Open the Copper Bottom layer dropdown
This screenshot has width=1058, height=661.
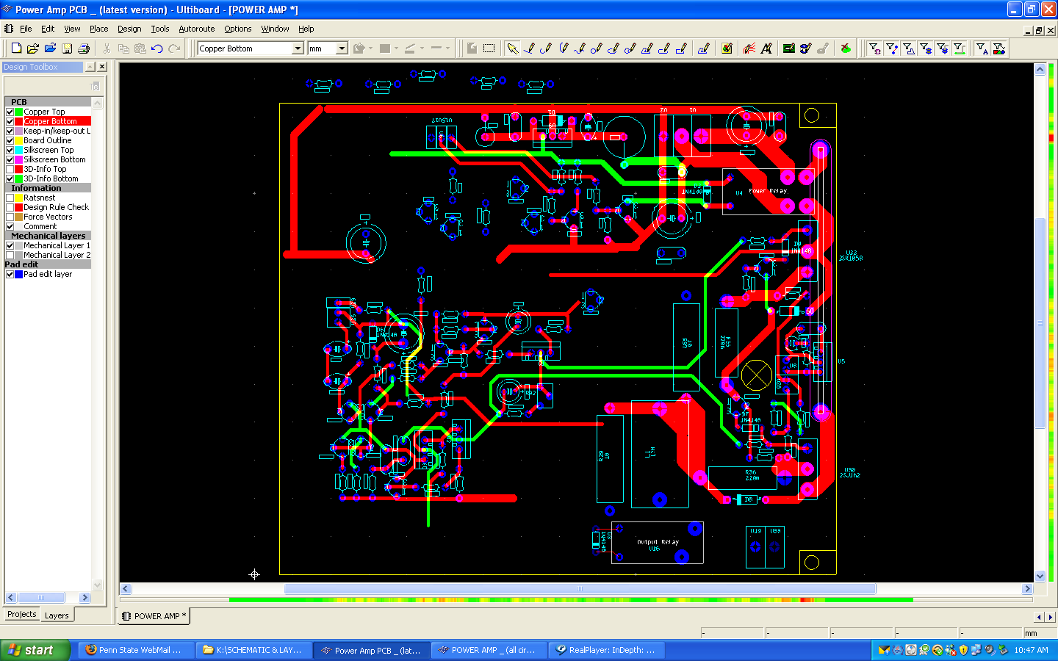(298, 48)
